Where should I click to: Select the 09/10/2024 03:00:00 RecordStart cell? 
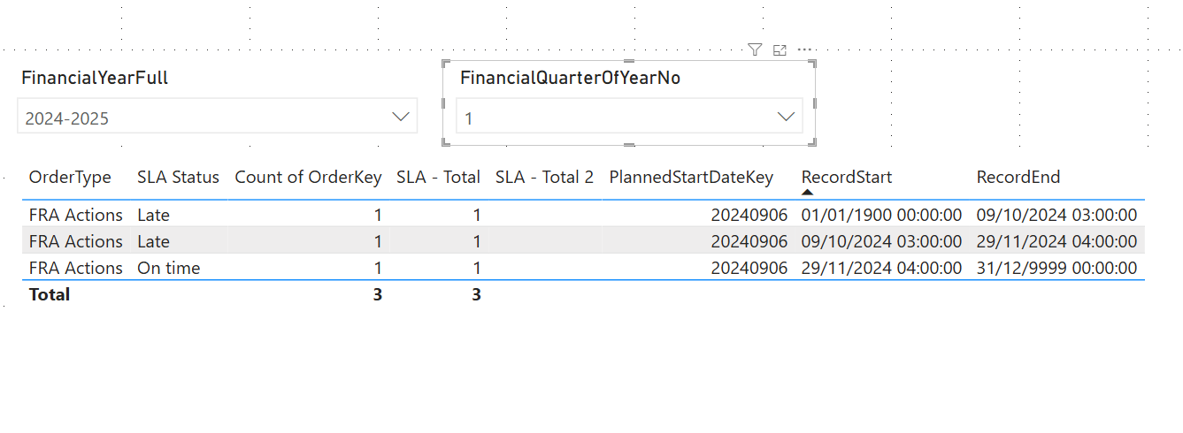[x=881, y=241]
